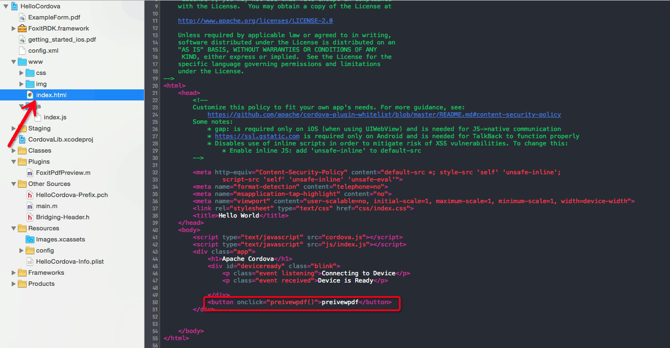
Task: Expand the Classes group
Action: tap(13, 150)
